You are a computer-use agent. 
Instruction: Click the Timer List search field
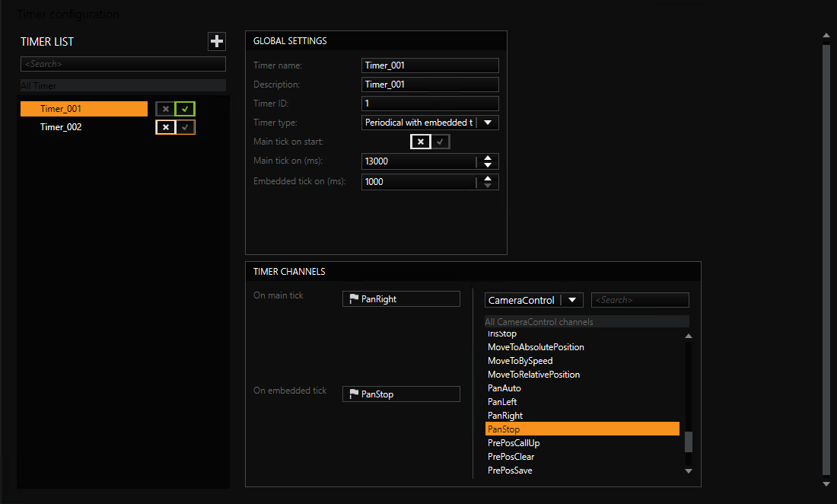(123, 64)
